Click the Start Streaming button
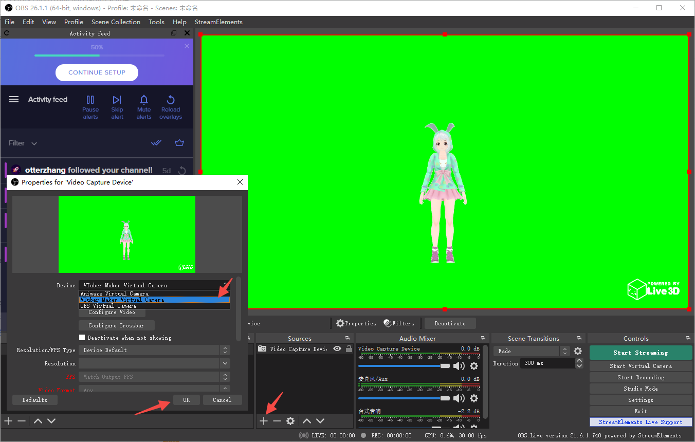This screenshot has height=442, width=695. 641,353
